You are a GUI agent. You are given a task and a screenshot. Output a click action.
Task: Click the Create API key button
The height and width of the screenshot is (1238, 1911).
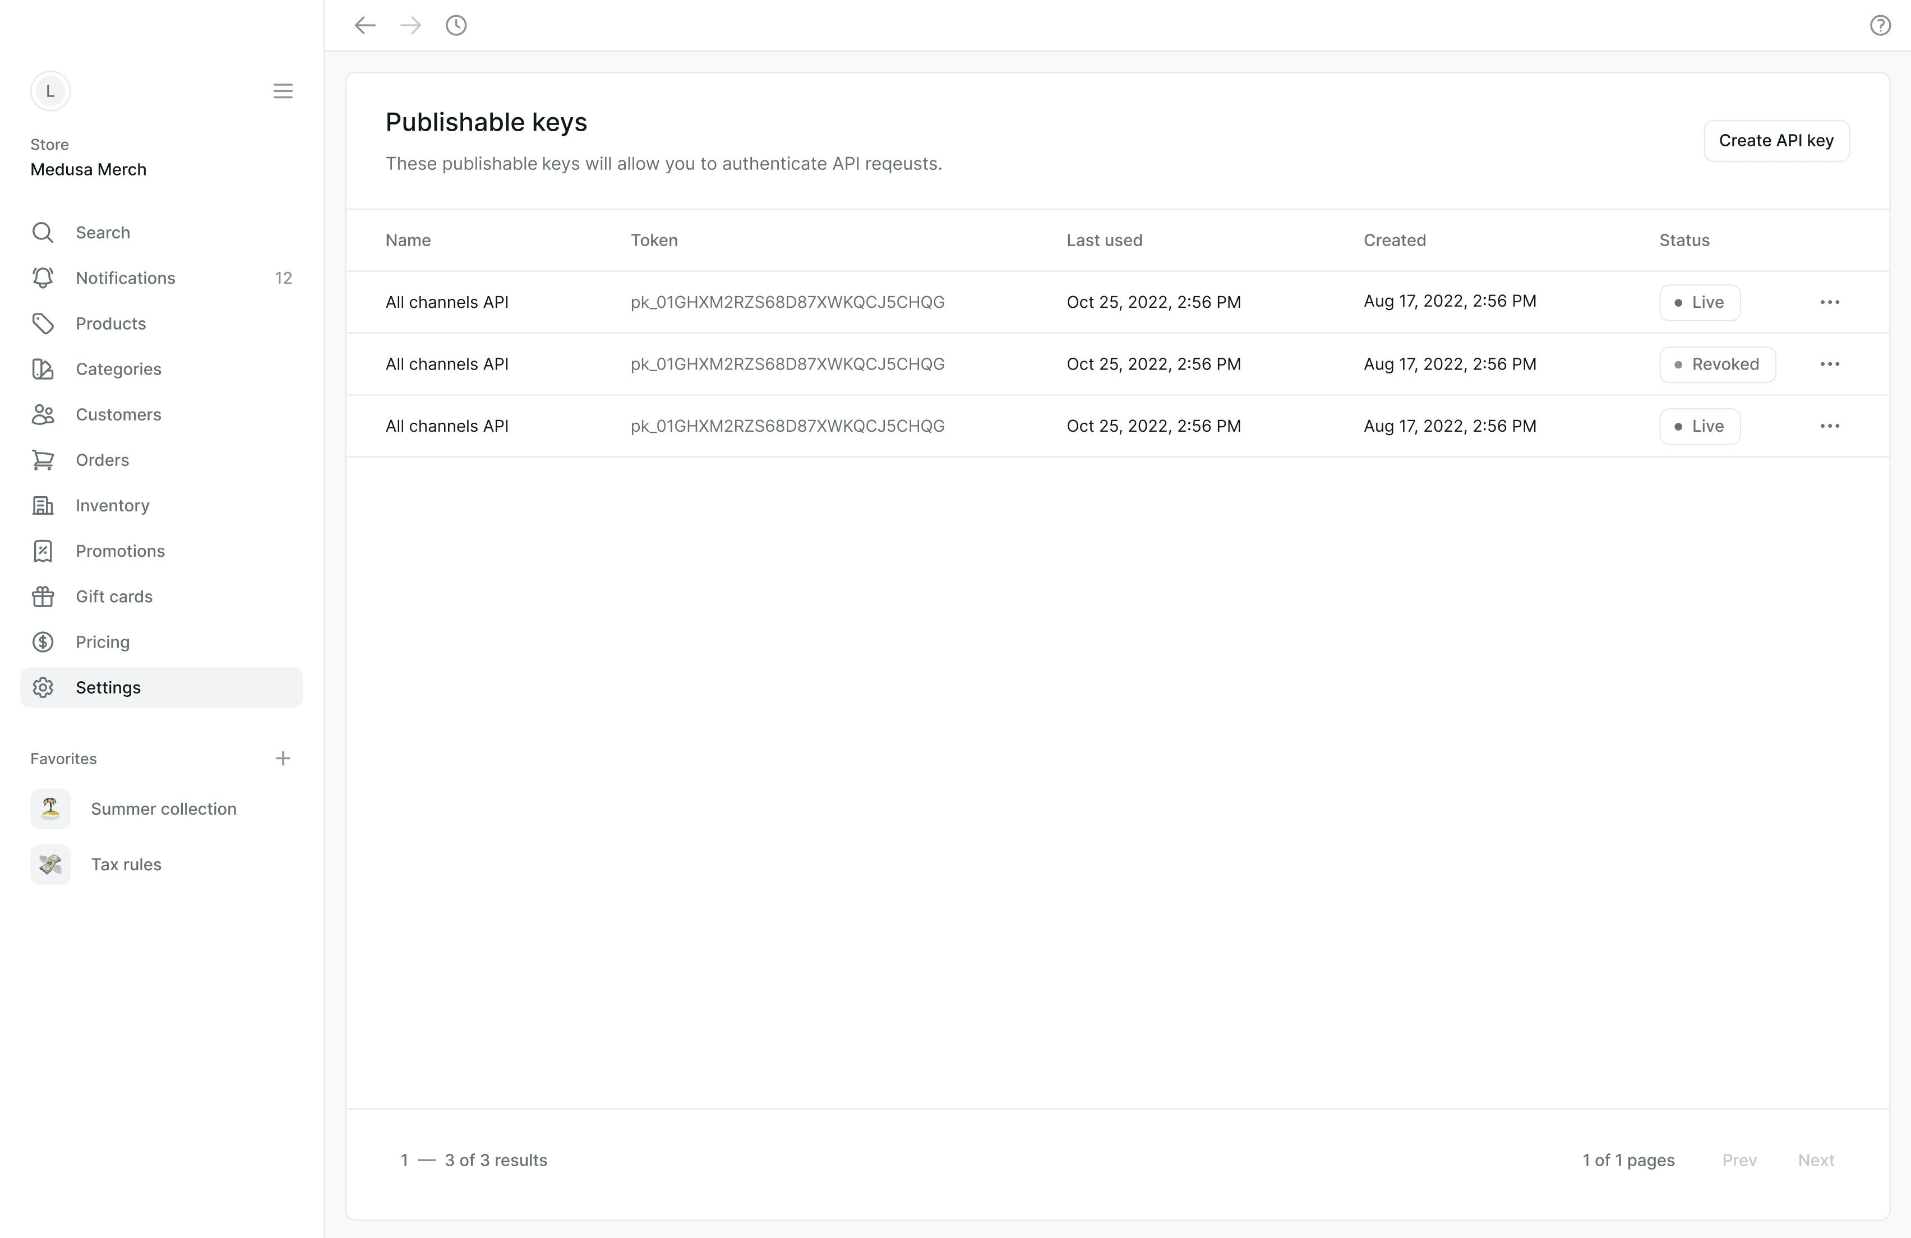click(x=1776, y=141)
